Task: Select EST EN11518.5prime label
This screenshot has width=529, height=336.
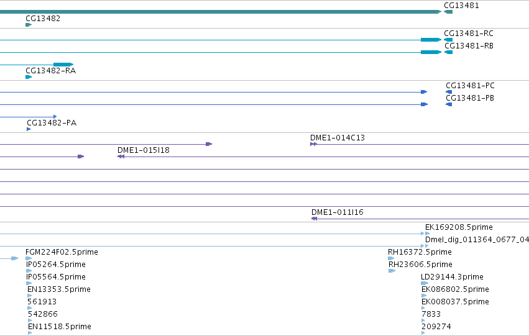Action: coord(60,327)
